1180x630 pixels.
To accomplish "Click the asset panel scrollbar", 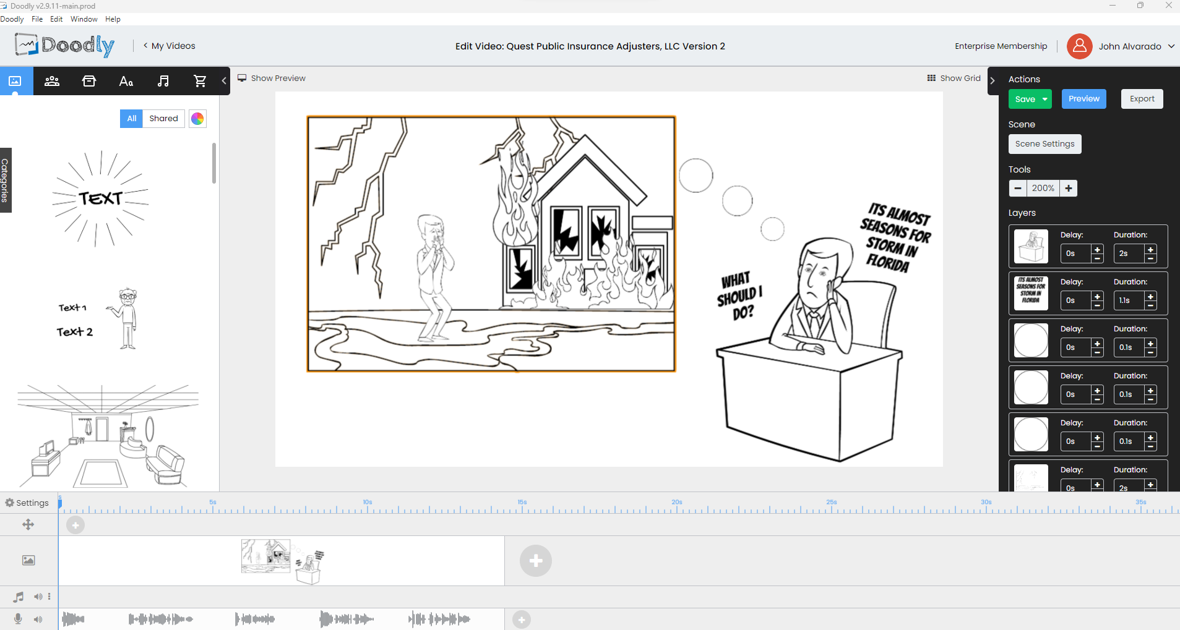I will (x=214, y=163).
